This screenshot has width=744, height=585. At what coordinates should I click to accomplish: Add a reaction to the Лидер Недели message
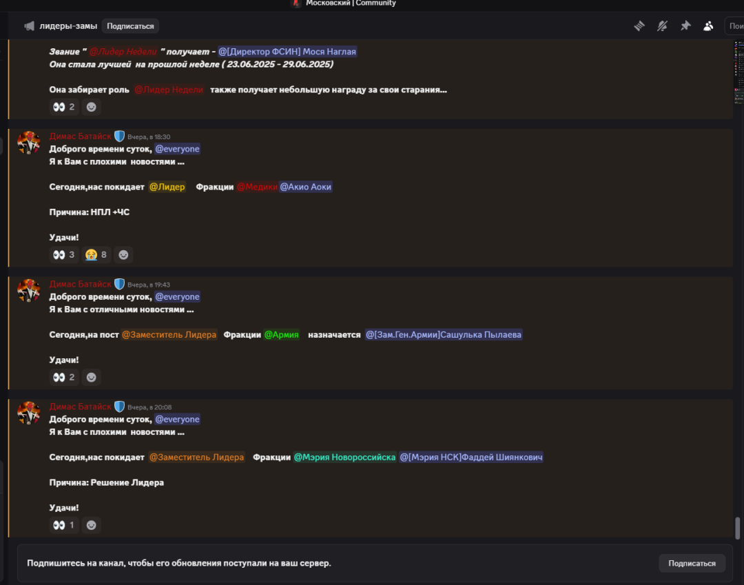coord(92,107)
